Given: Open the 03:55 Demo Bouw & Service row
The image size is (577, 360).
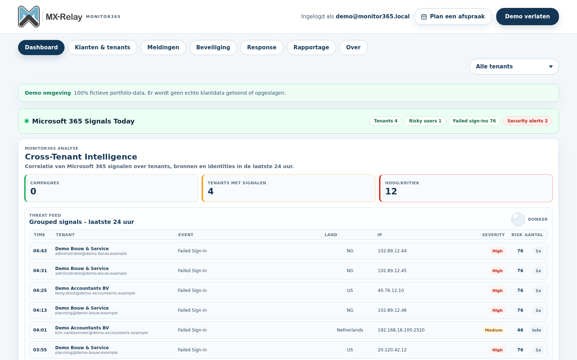Looking at the screenshot, I should (288, 350).
